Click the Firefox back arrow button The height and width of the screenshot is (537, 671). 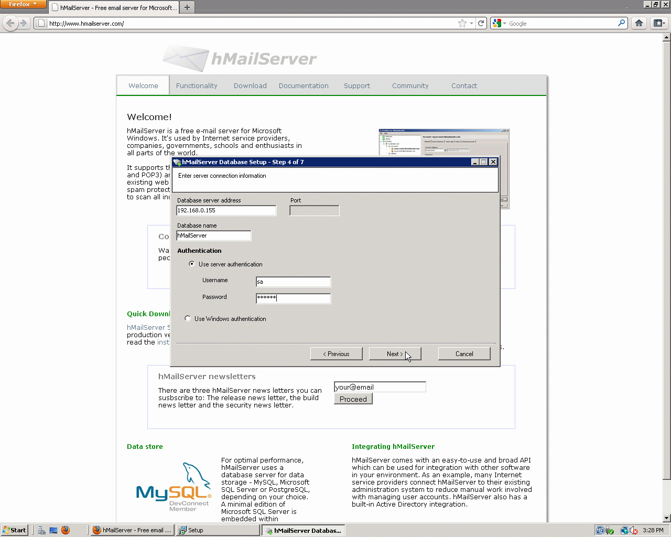point(10,23)
